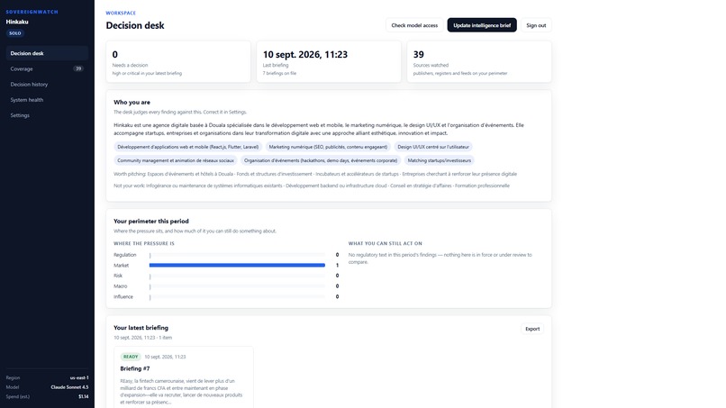Click the Macro row label
Image resolution: width=726 pixels, height=408 pixels.
point(121,286)
